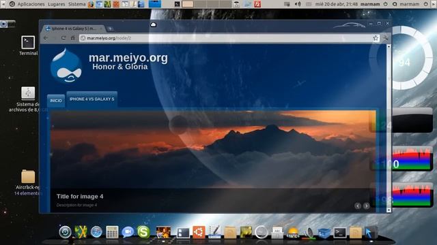This screenshot has height=245, width=437.
Task: Open Chrome's wrench settings menu
Action: 385,38
